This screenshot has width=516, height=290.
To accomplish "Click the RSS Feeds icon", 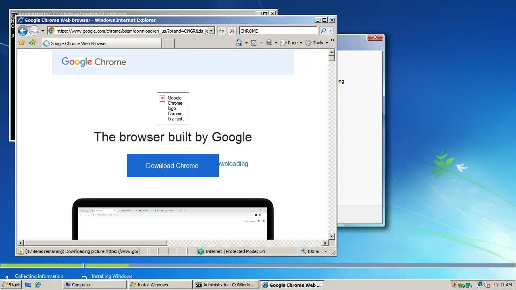I will [254, 43].
